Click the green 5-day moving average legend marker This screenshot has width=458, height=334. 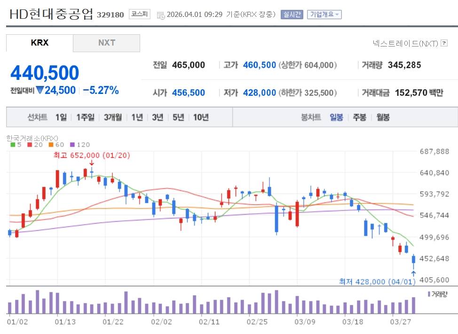(x=13, y=145)
